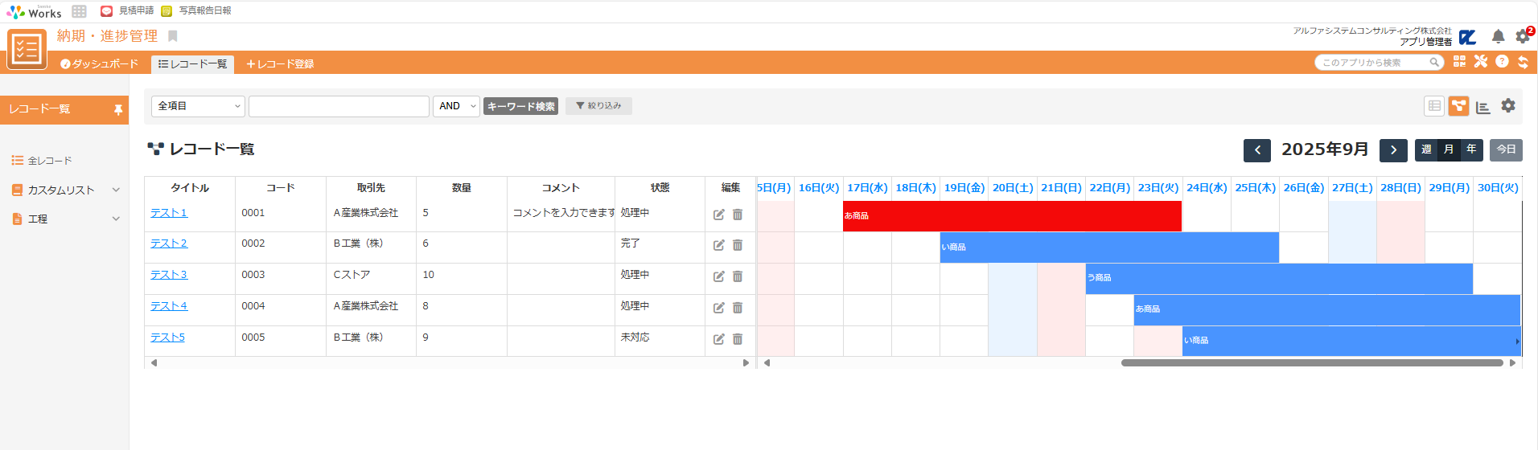Click the notification bell icon
1538x450 pixels.
click(1498, 37)
